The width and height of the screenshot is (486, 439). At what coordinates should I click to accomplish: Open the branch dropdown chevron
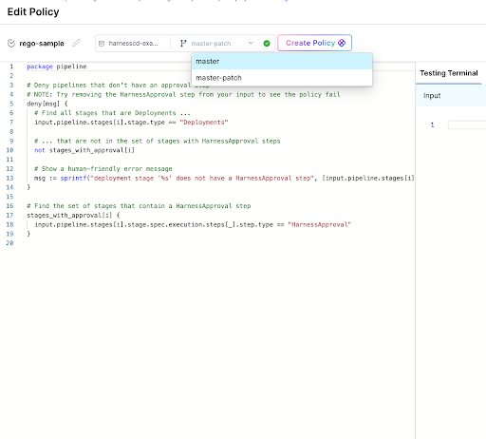click(x=251, y=43)
